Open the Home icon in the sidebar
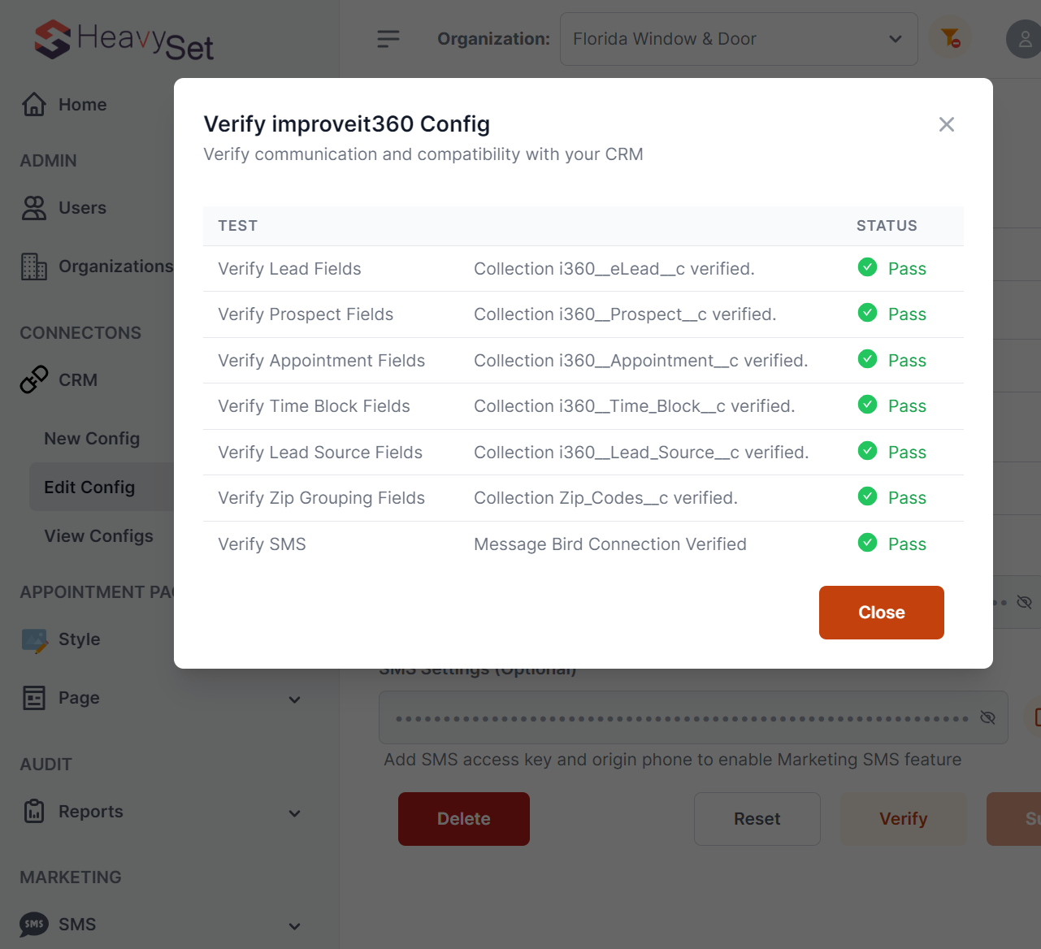Image resolution: width=1041 pixels, height=949 pixels. [x=33, y=103]
